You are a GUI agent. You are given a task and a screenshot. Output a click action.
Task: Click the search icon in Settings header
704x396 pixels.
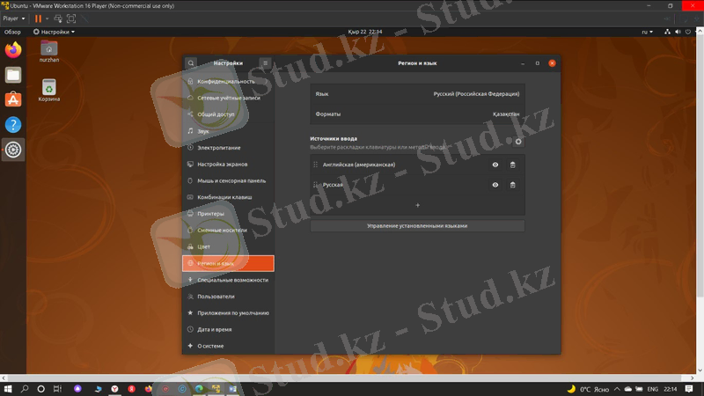click(191, 63)
